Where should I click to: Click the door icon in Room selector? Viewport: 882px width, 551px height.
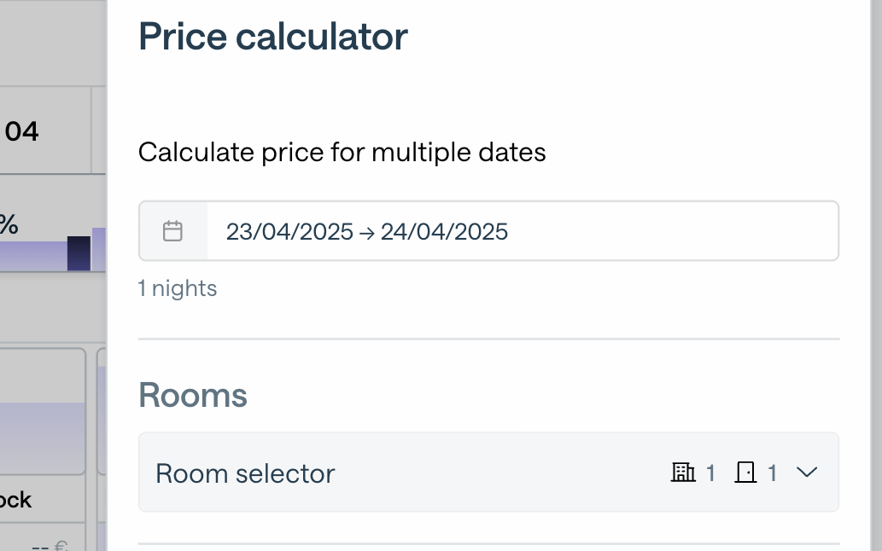[x=746, y=473]
